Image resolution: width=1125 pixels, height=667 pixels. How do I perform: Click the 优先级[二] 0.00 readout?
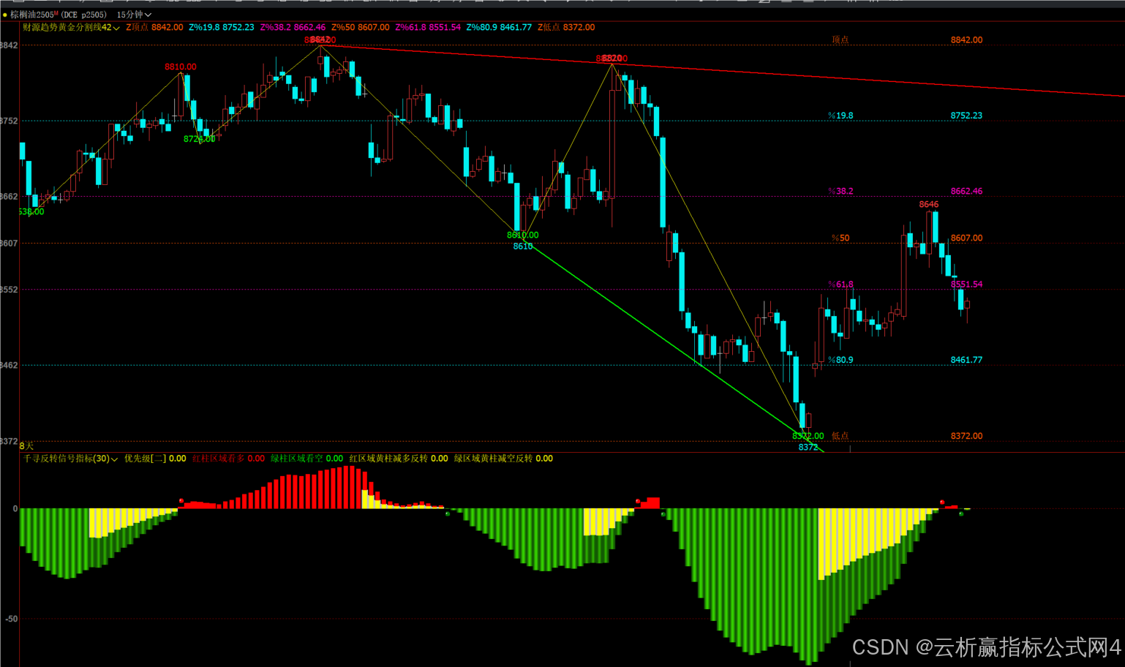click(x=155, y=459)
